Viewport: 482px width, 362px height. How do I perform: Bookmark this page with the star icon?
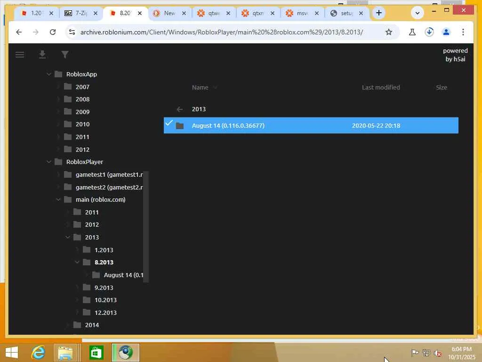pyautogui.click(x=388, y=32)
